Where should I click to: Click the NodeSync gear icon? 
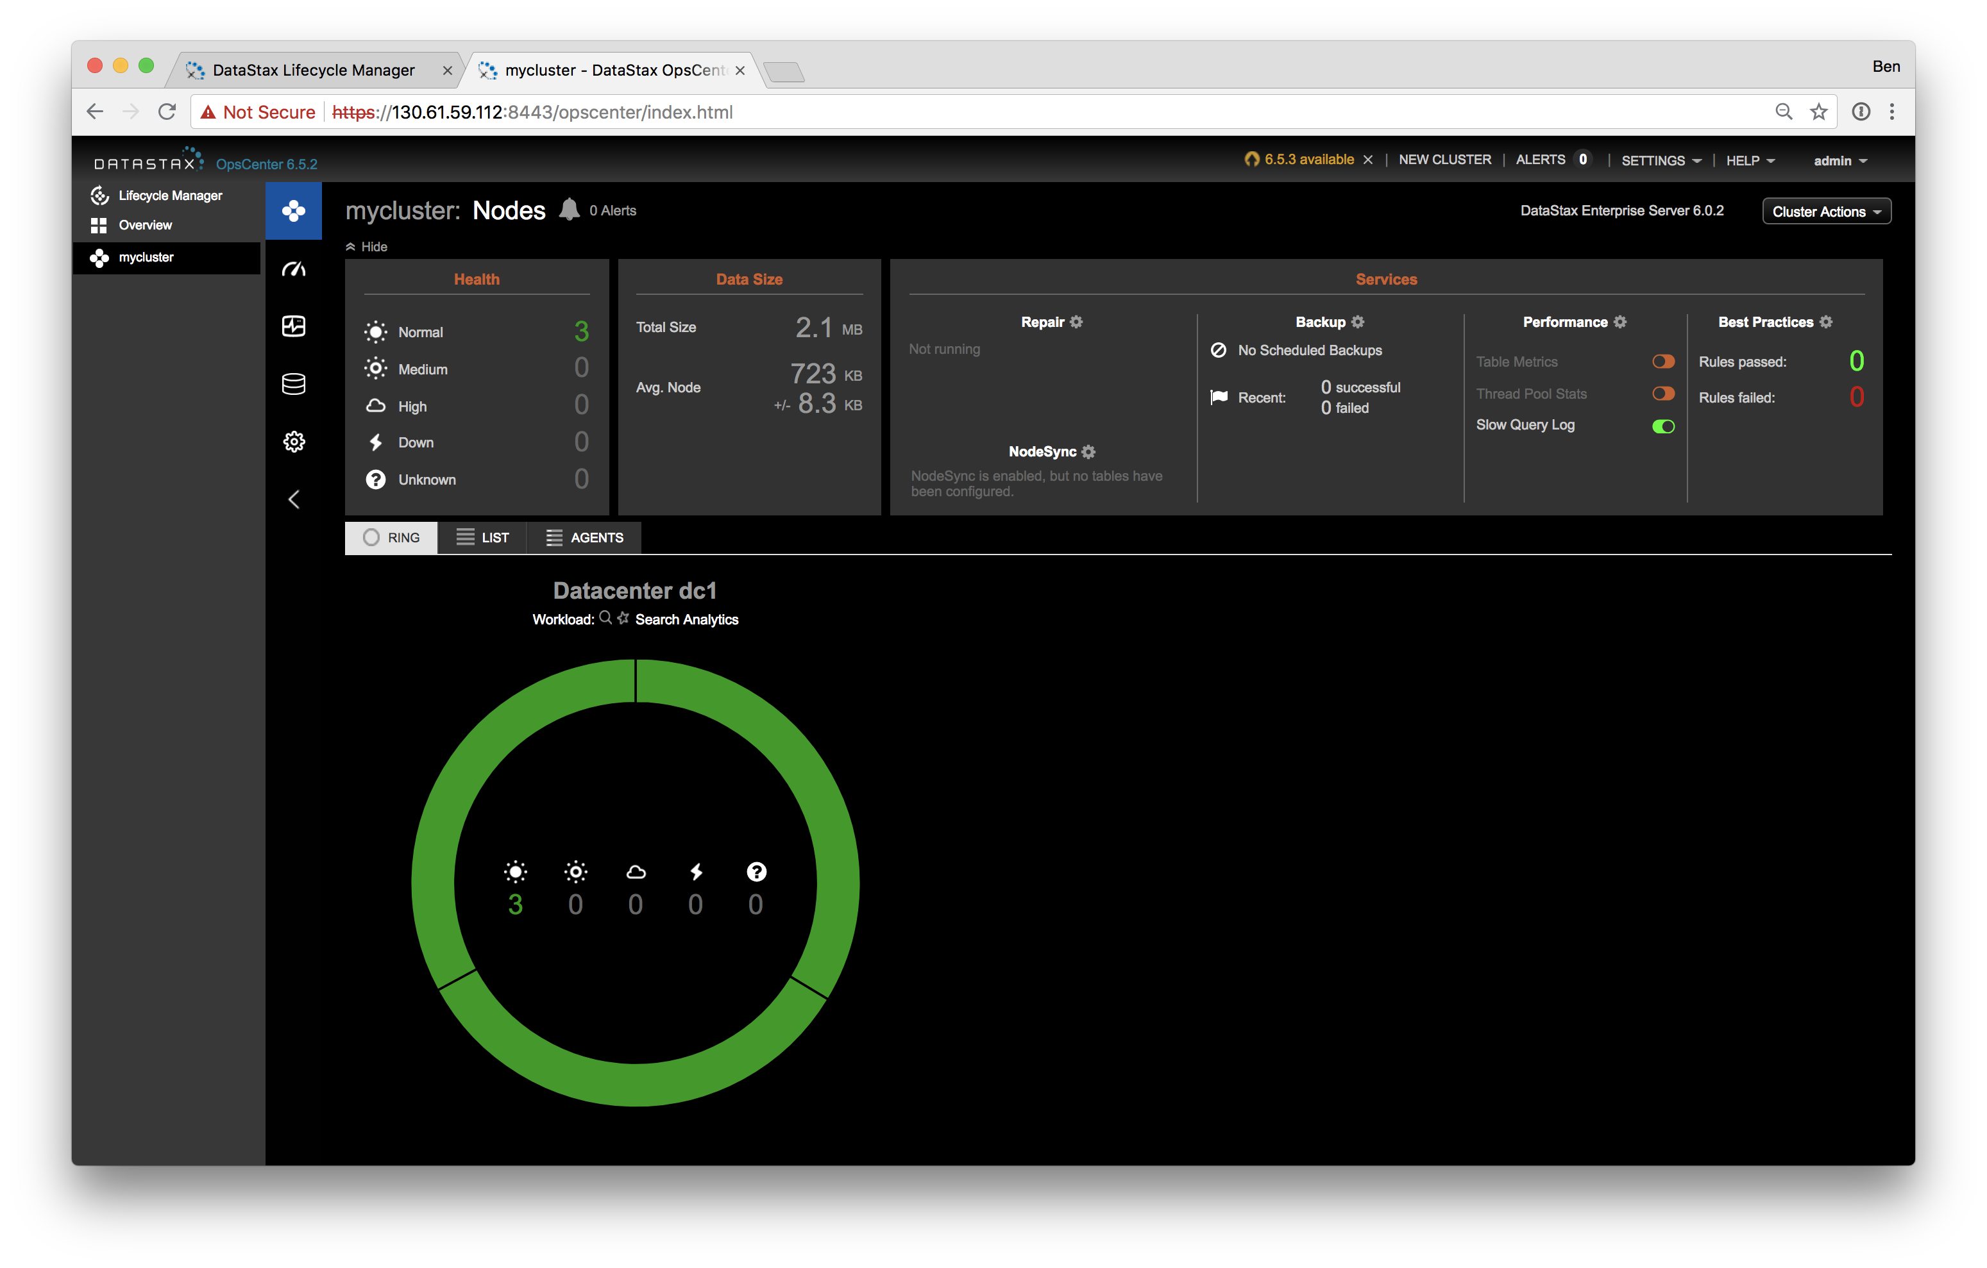click(x=1088, y=451)
